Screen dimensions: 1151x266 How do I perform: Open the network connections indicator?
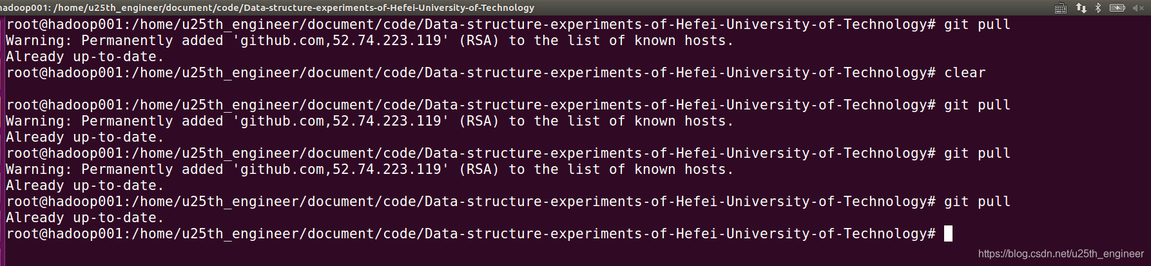pyautogui.click(x=1081, y=8)
